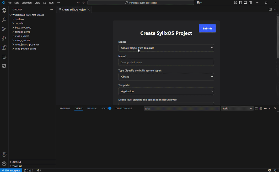Click the workspace search command center
Screen dimensions: 279x172
(141, 3)
